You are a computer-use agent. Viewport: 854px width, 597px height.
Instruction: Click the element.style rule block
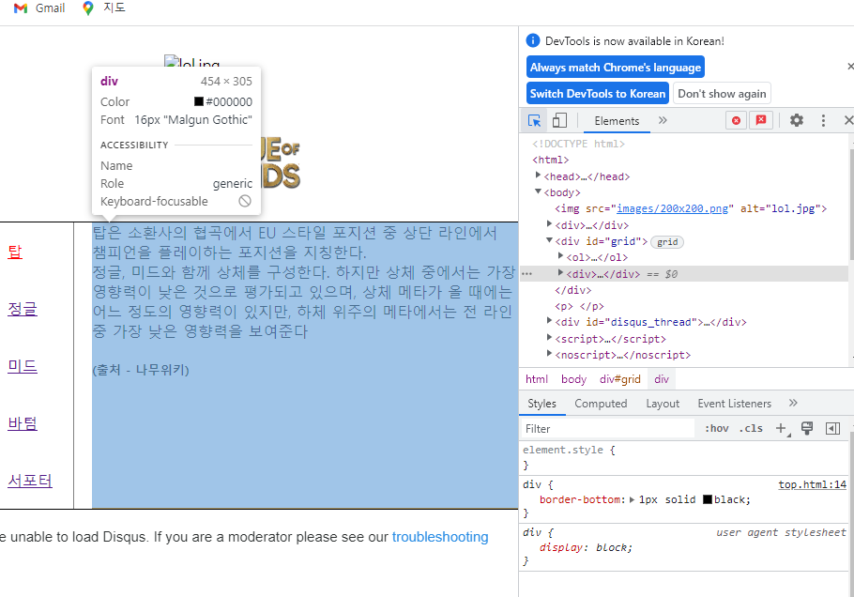point(685,457)
